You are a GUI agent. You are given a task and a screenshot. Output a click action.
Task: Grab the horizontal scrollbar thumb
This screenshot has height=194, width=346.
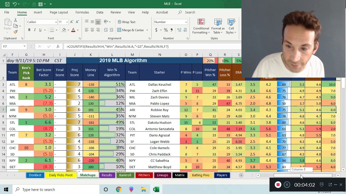click(303, 175)
